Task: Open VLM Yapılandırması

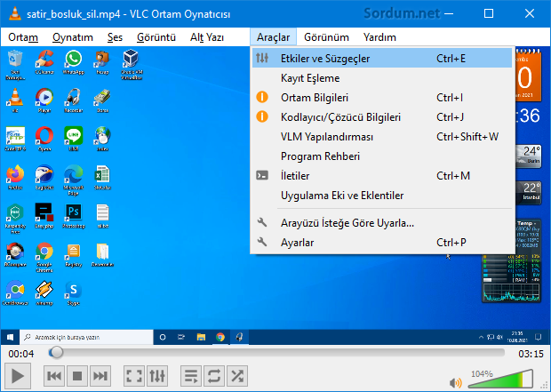Action: (382, 137)
